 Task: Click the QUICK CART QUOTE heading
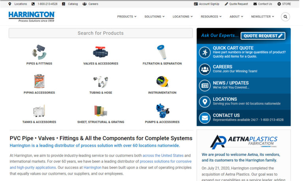click(x=233, y=48)
